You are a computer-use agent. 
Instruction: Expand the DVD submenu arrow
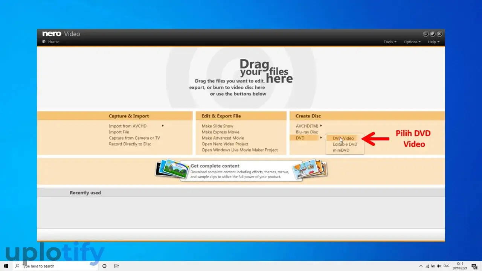point(321,138)
